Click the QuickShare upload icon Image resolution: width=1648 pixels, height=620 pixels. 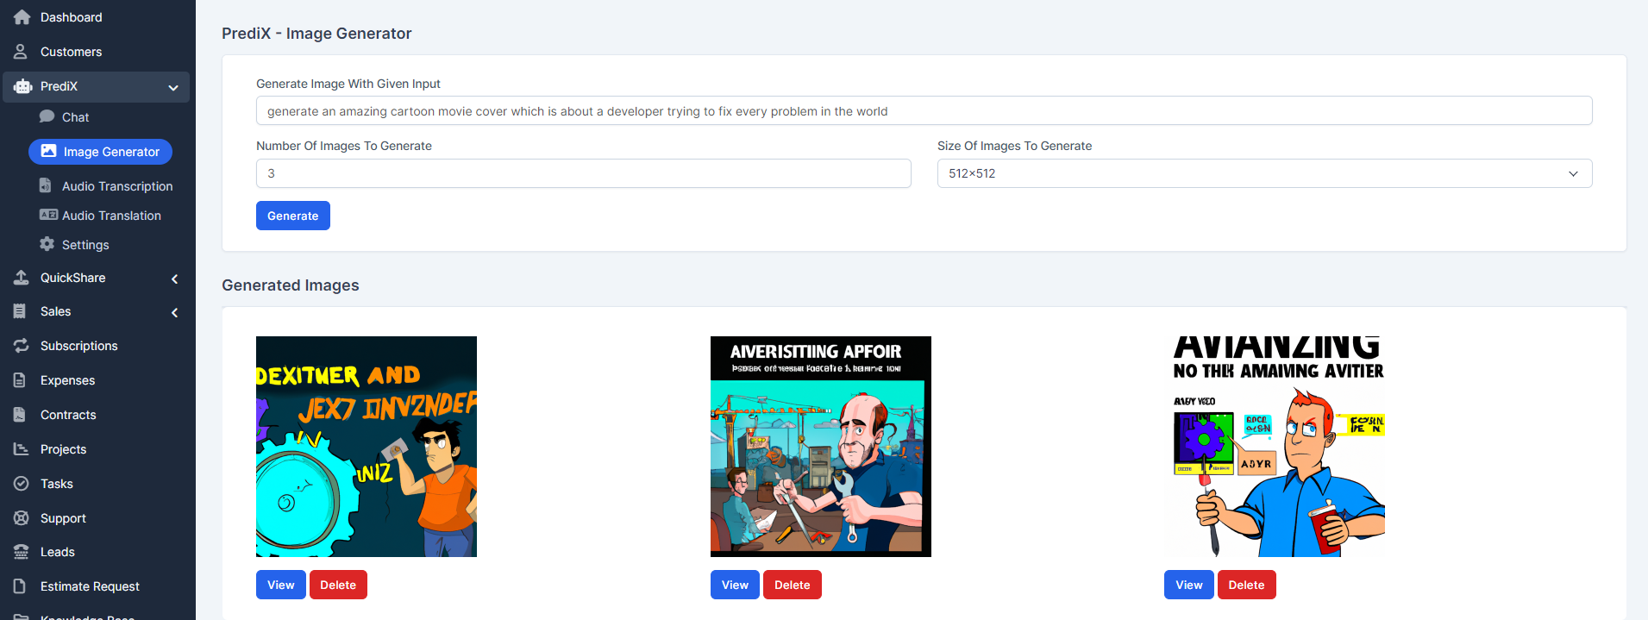coord(22,278)
